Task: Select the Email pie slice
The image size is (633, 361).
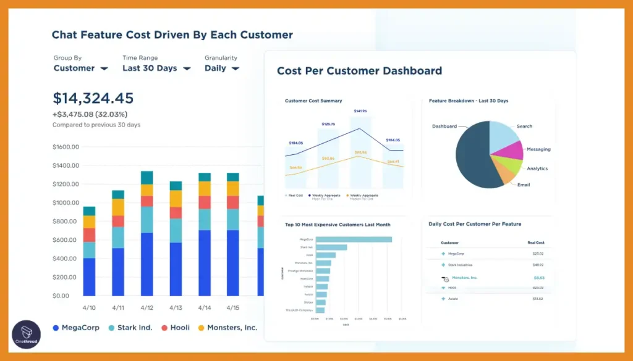Action: pyautogui.click(x=504, y=173)
